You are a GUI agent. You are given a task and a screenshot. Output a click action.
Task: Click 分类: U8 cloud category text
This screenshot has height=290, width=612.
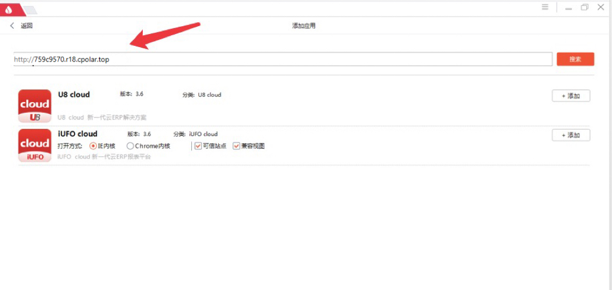pos(201,95)
